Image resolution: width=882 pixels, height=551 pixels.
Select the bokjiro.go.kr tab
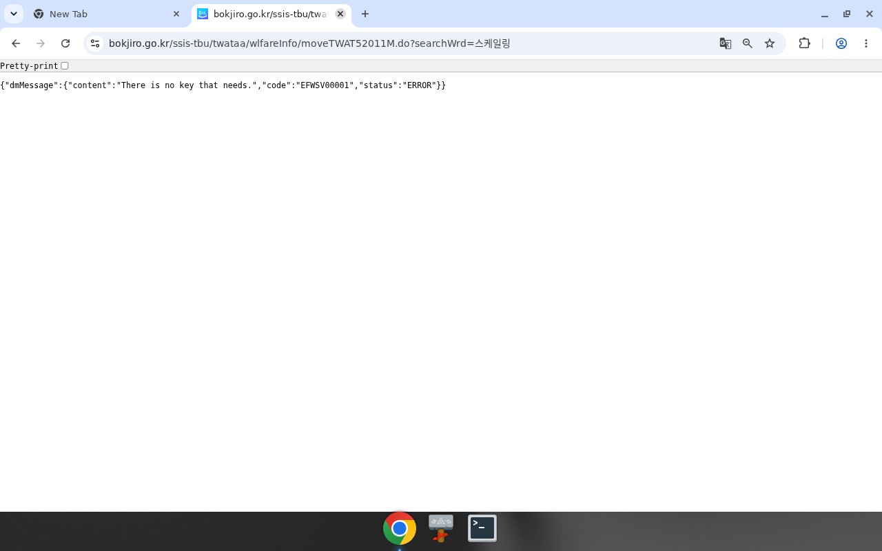coord(271,14)
